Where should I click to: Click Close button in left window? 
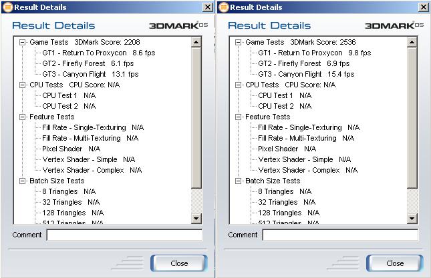(x=179, y=263)
